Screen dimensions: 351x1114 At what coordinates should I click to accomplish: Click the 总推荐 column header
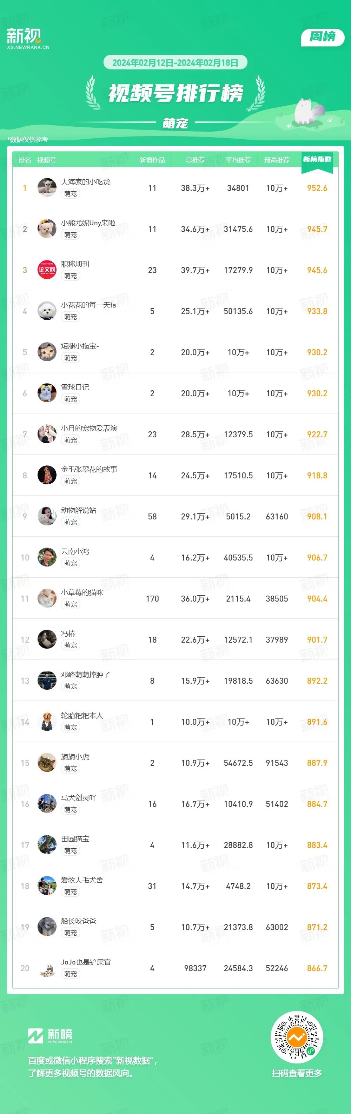pyautogui.click(x=195, y=160)
